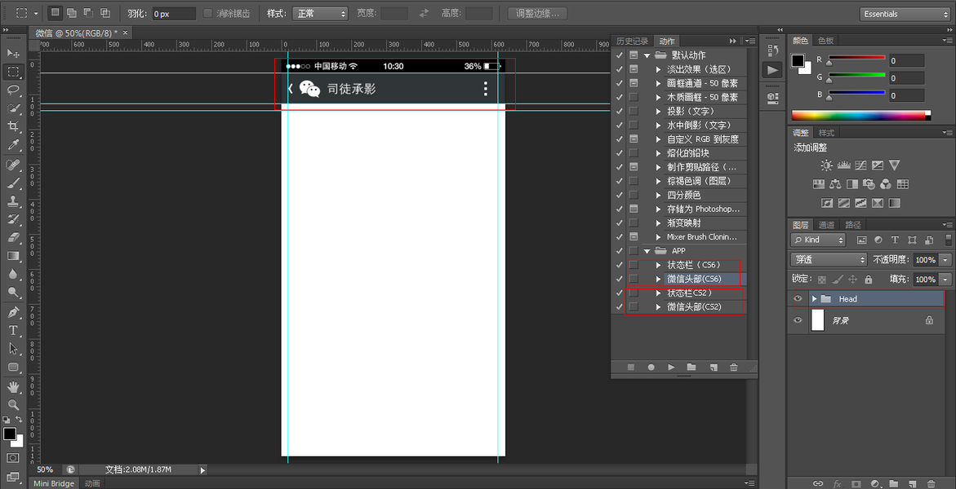Start recording a new action
This screenshot has width=956, height=489.
click(651, 368)
